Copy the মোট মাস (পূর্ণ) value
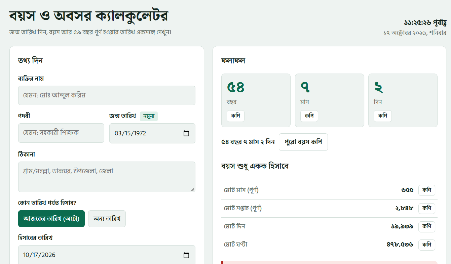The width and height of the screenshot is (451, 264). tap(427, 190)
